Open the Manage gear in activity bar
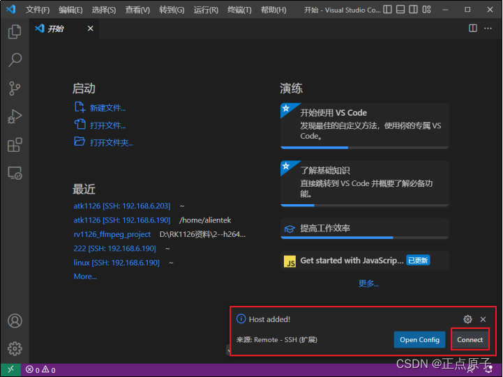 15,348
